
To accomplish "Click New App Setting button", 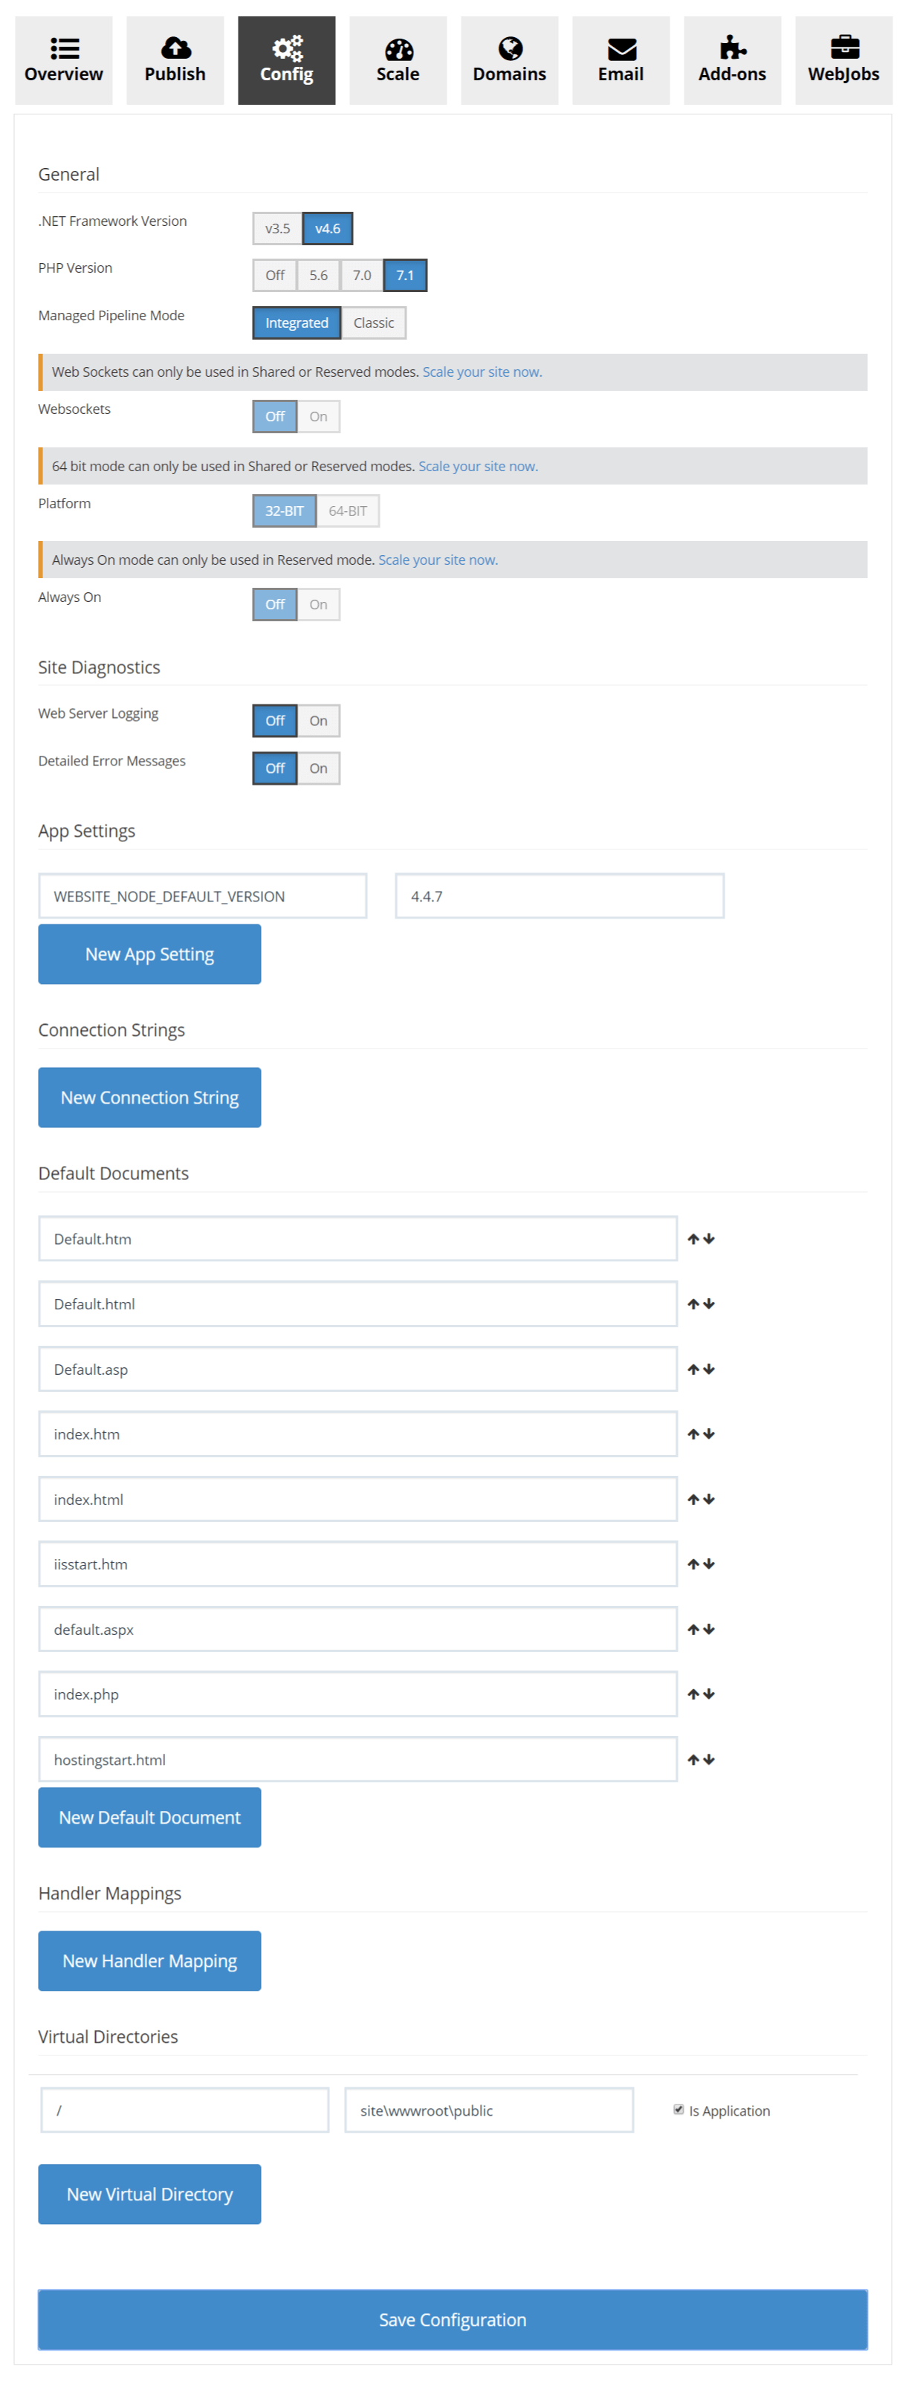I will pyautogui.click(x=149, y=954).
